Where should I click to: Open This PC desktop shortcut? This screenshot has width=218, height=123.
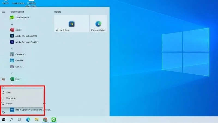[x=5, y=2]
